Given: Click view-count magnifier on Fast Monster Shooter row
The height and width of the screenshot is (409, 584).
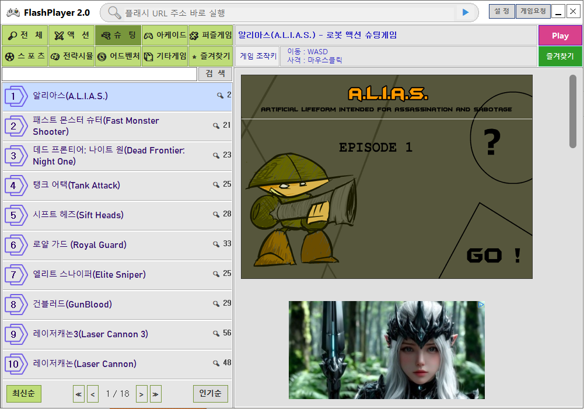Looking at the screenshot, I should coord(216,125).
